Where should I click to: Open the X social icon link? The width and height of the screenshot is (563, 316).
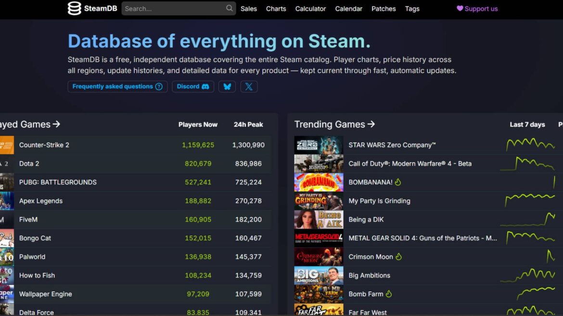click(x=249, y=86)
